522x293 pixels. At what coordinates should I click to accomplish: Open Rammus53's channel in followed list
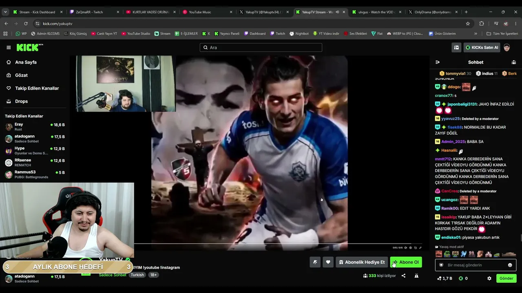point(35,175)
